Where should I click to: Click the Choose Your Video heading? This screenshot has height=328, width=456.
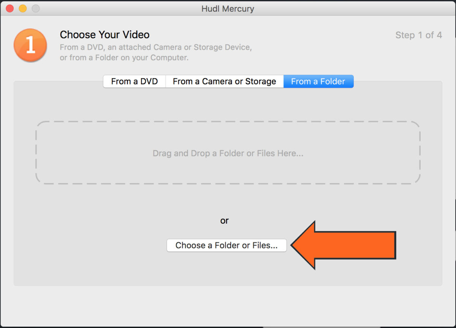pos(105,35)
